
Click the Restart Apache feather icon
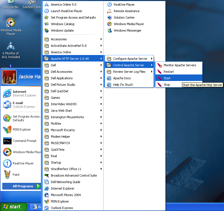coord(159,72)
